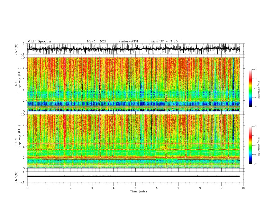Click the 10 minute tick on the time axis
This screenshot has height=211, width=274.
pyautogui.click(x=243, y=188)
